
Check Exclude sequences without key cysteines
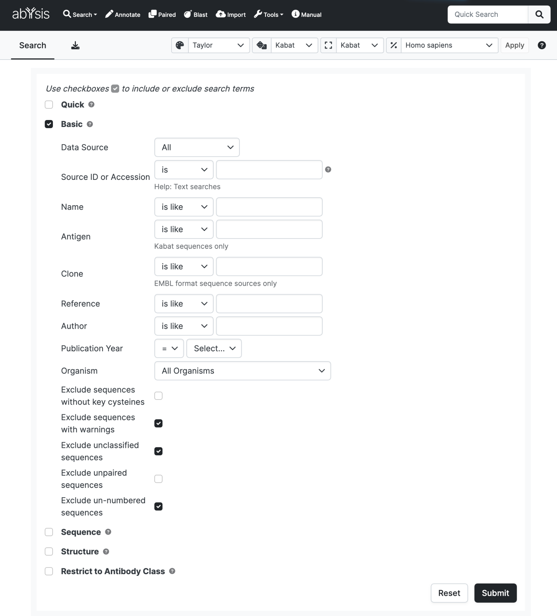[158, 396]
